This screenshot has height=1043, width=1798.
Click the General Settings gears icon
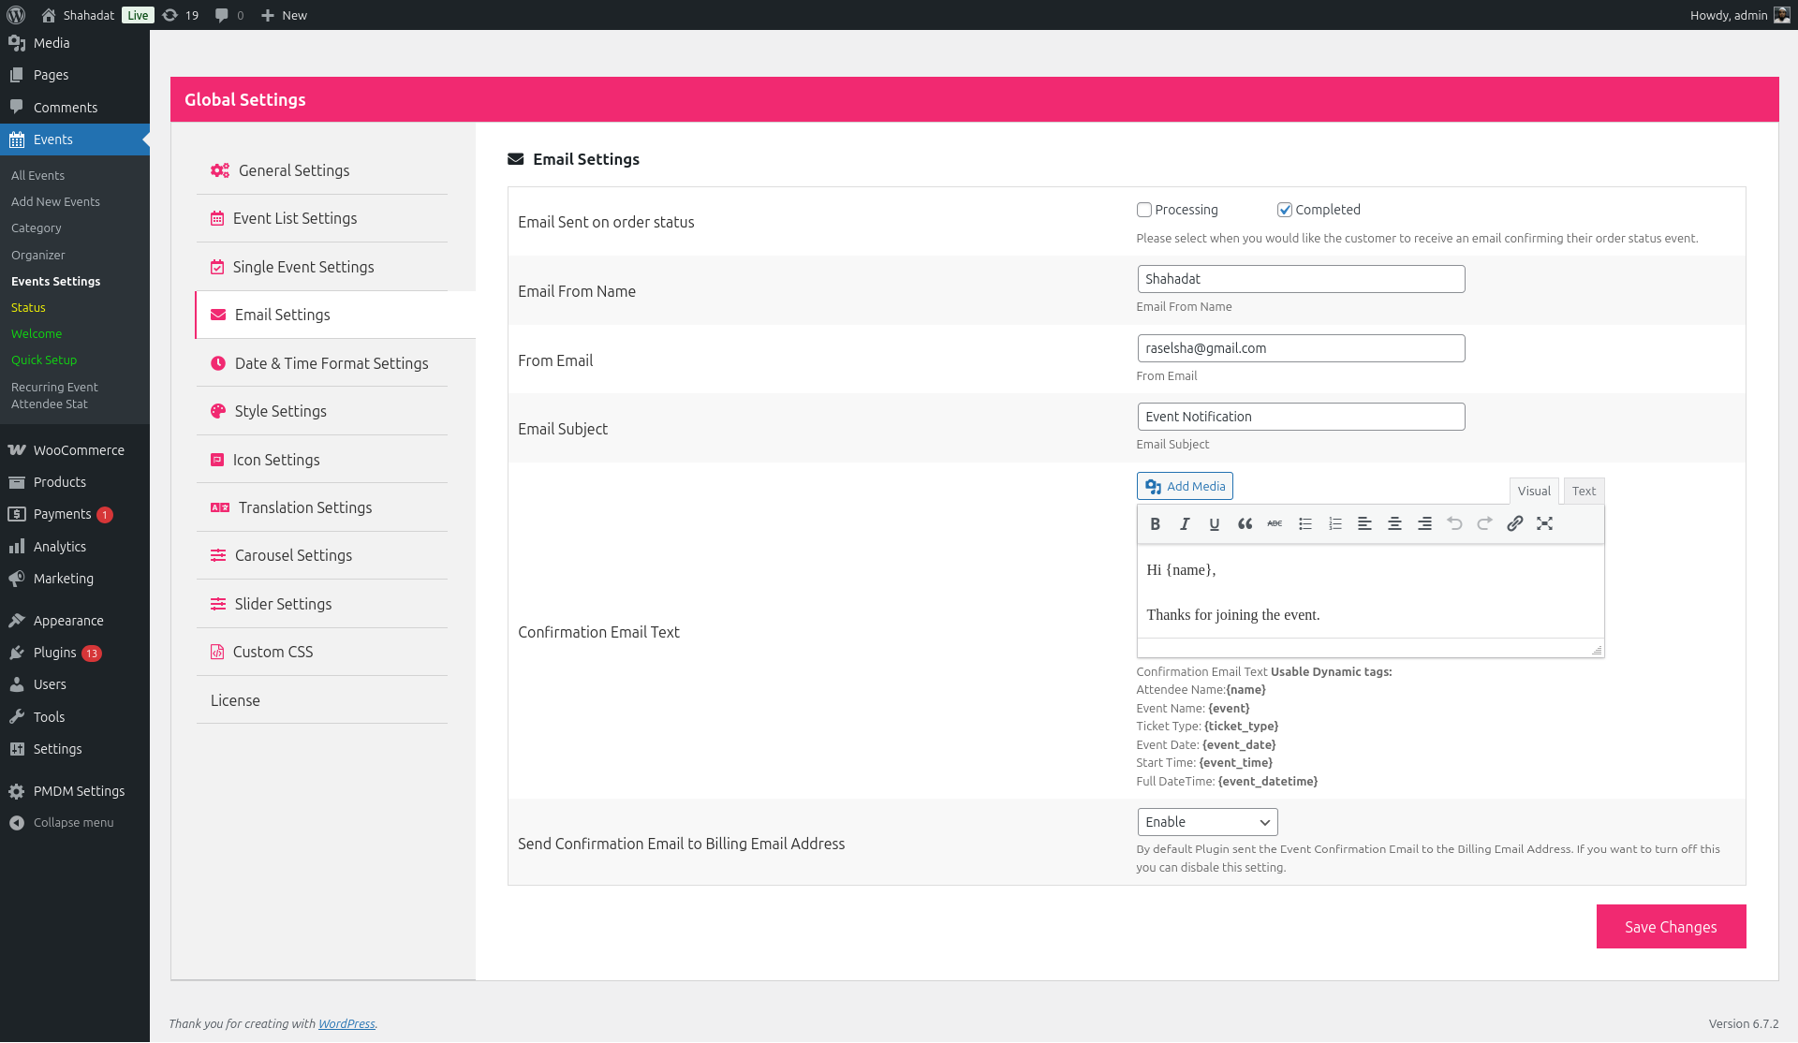pos(220,170)
